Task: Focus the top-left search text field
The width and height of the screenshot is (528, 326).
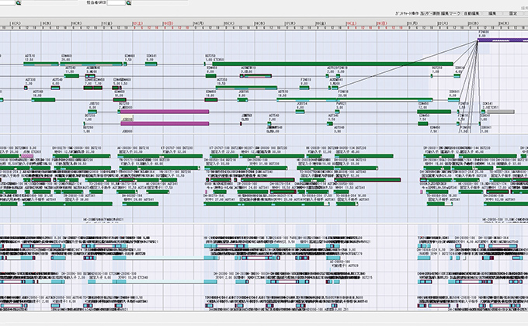Action: point(8,3)
